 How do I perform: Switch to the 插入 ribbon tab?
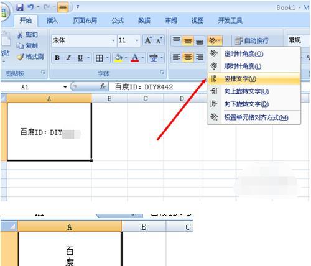click(x=52, y=21)
